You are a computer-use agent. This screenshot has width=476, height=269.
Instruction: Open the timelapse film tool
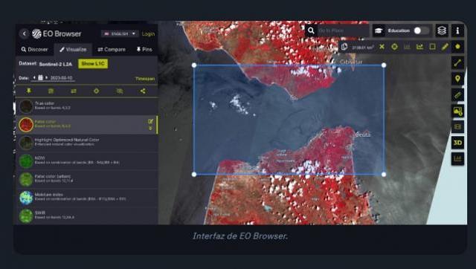(458, 127)
